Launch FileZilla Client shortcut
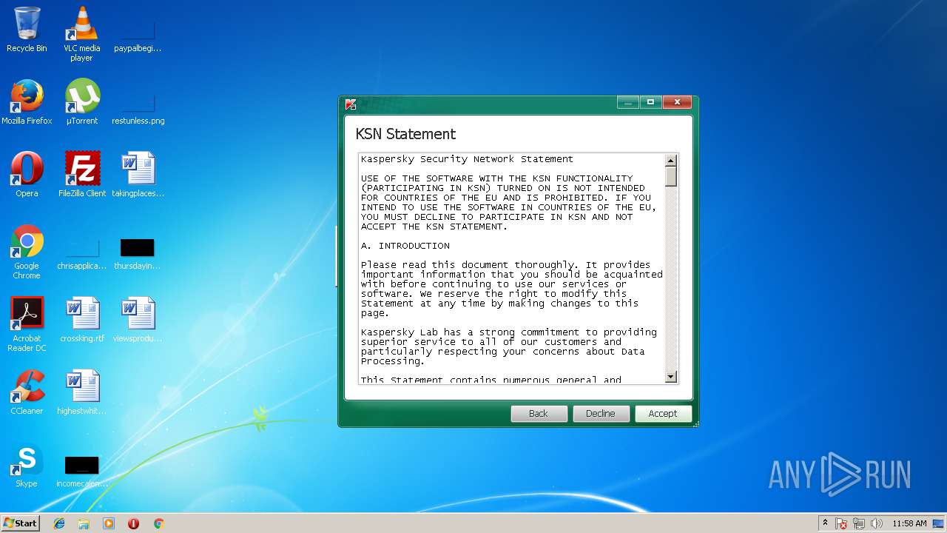947x533 pixels. (x=82, y=175)
